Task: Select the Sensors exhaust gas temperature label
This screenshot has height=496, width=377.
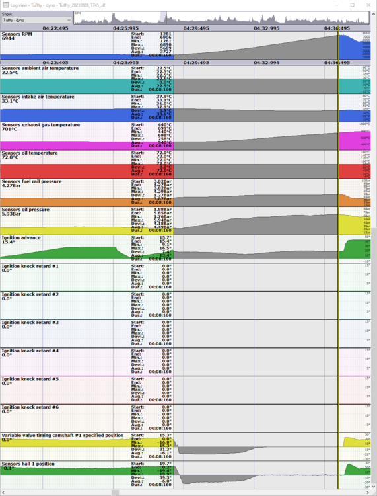Action: (x=41, y=125)
